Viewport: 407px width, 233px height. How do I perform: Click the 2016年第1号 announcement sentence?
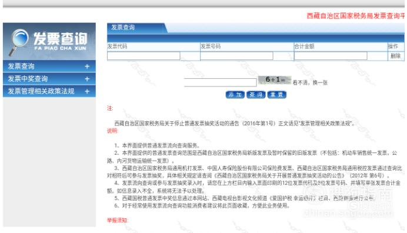pyautogui.click(x=235, y=124)
